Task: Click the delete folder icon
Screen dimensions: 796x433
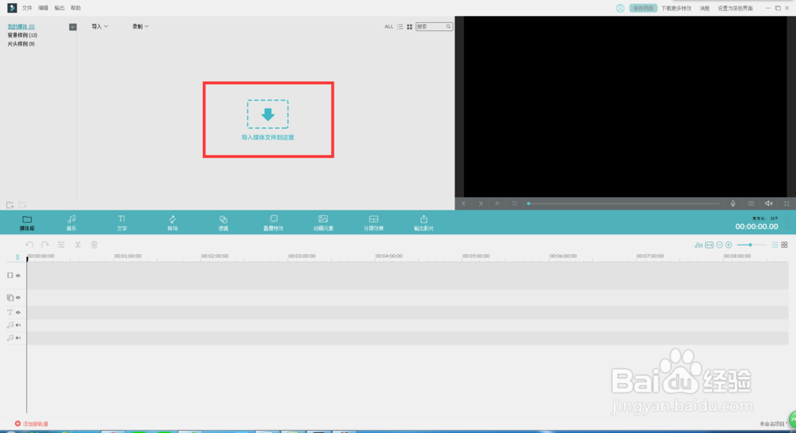Action: pyautogui.click(x=22, y=205)
